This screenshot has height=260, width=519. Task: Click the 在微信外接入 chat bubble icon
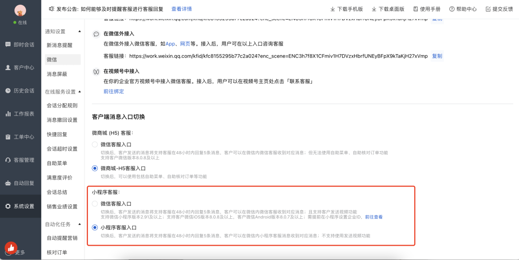[96, 34]
